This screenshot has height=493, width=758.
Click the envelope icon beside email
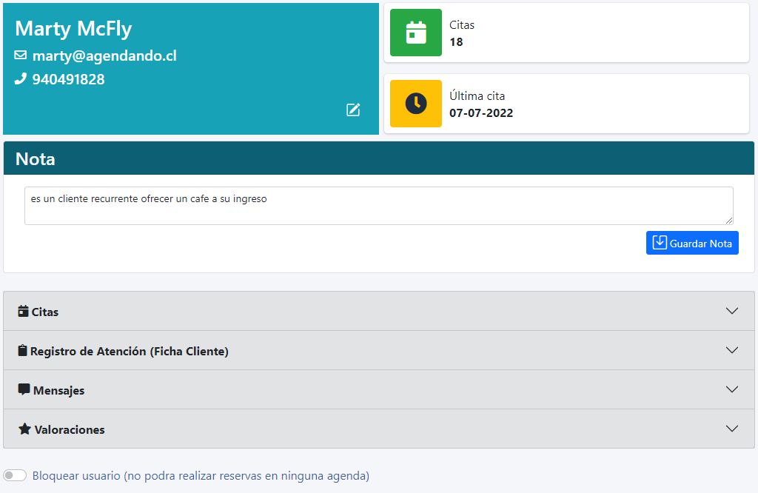point(21,56)
